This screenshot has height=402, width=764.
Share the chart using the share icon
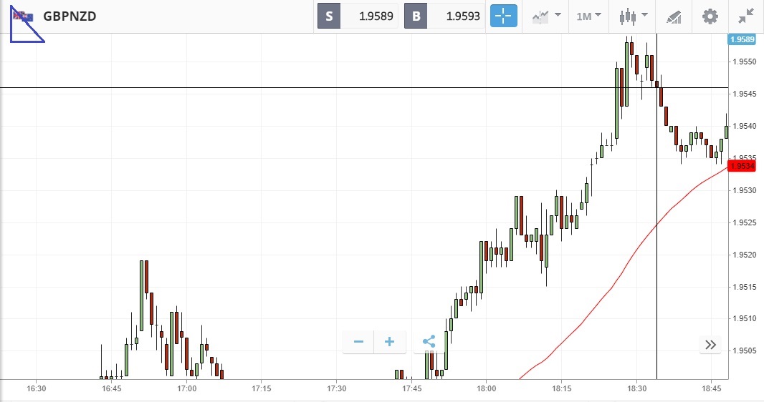pyautogui.click(x=429, y=342)
